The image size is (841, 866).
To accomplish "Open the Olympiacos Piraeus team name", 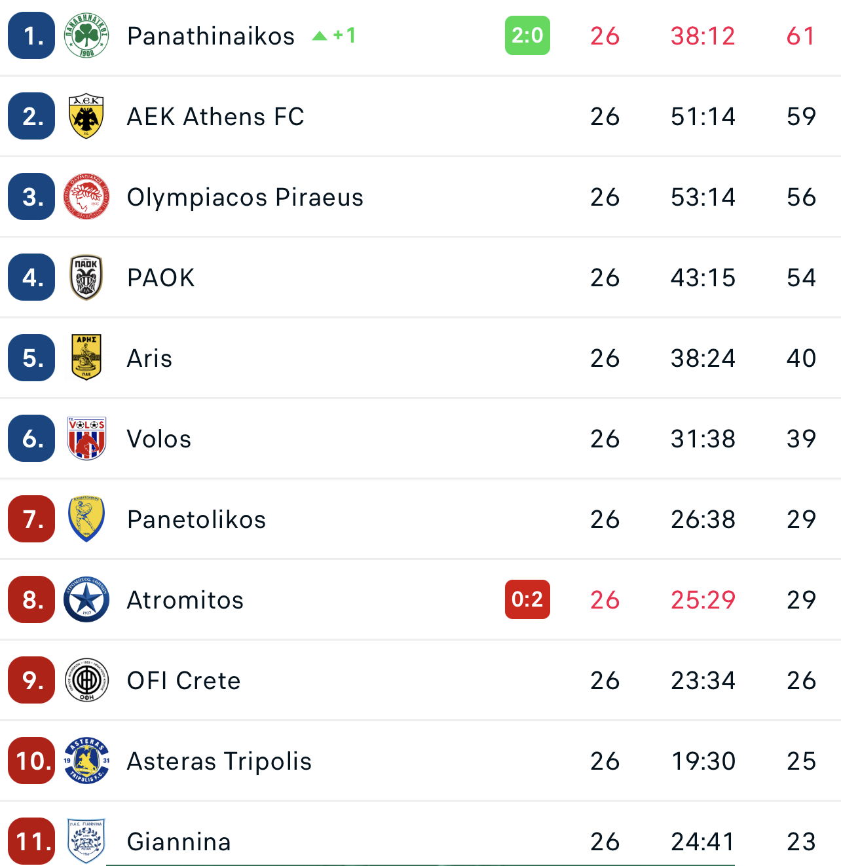I will click(245, 197).
